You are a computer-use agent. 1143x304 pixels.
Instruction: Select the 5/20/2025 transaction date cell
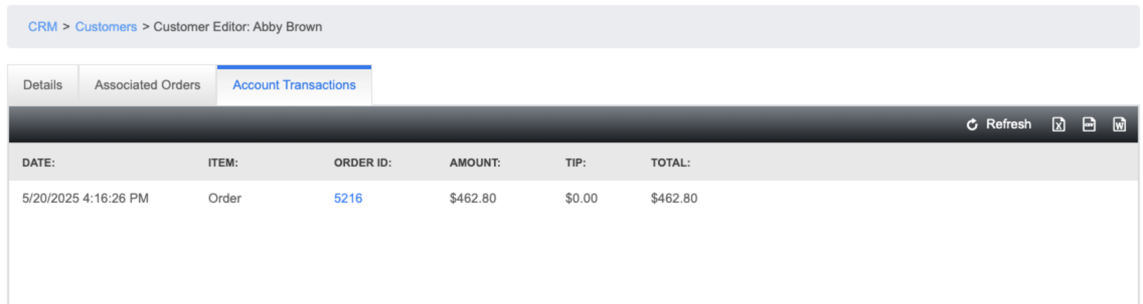point(85,198)
